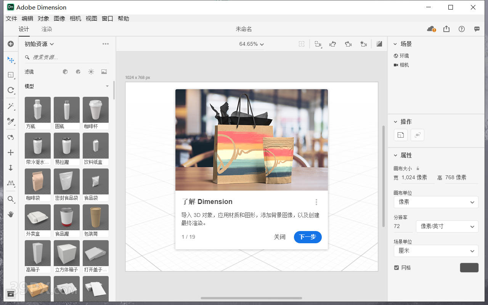Screen dimensions: 488x305
Task: Switch to the 设计 design tab
Action: coord(24,29)
